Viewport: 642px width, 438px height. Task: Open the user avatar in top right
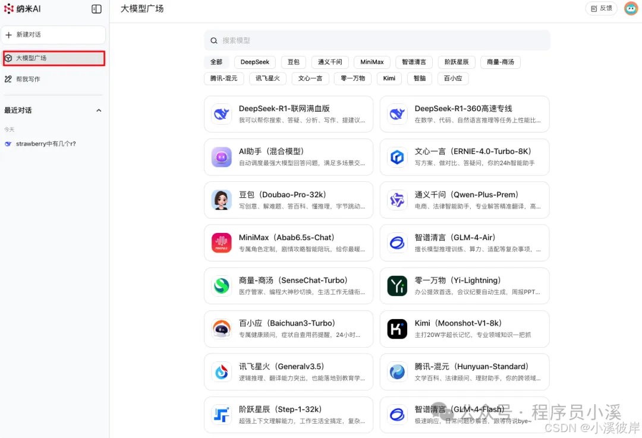coord(631,8)
